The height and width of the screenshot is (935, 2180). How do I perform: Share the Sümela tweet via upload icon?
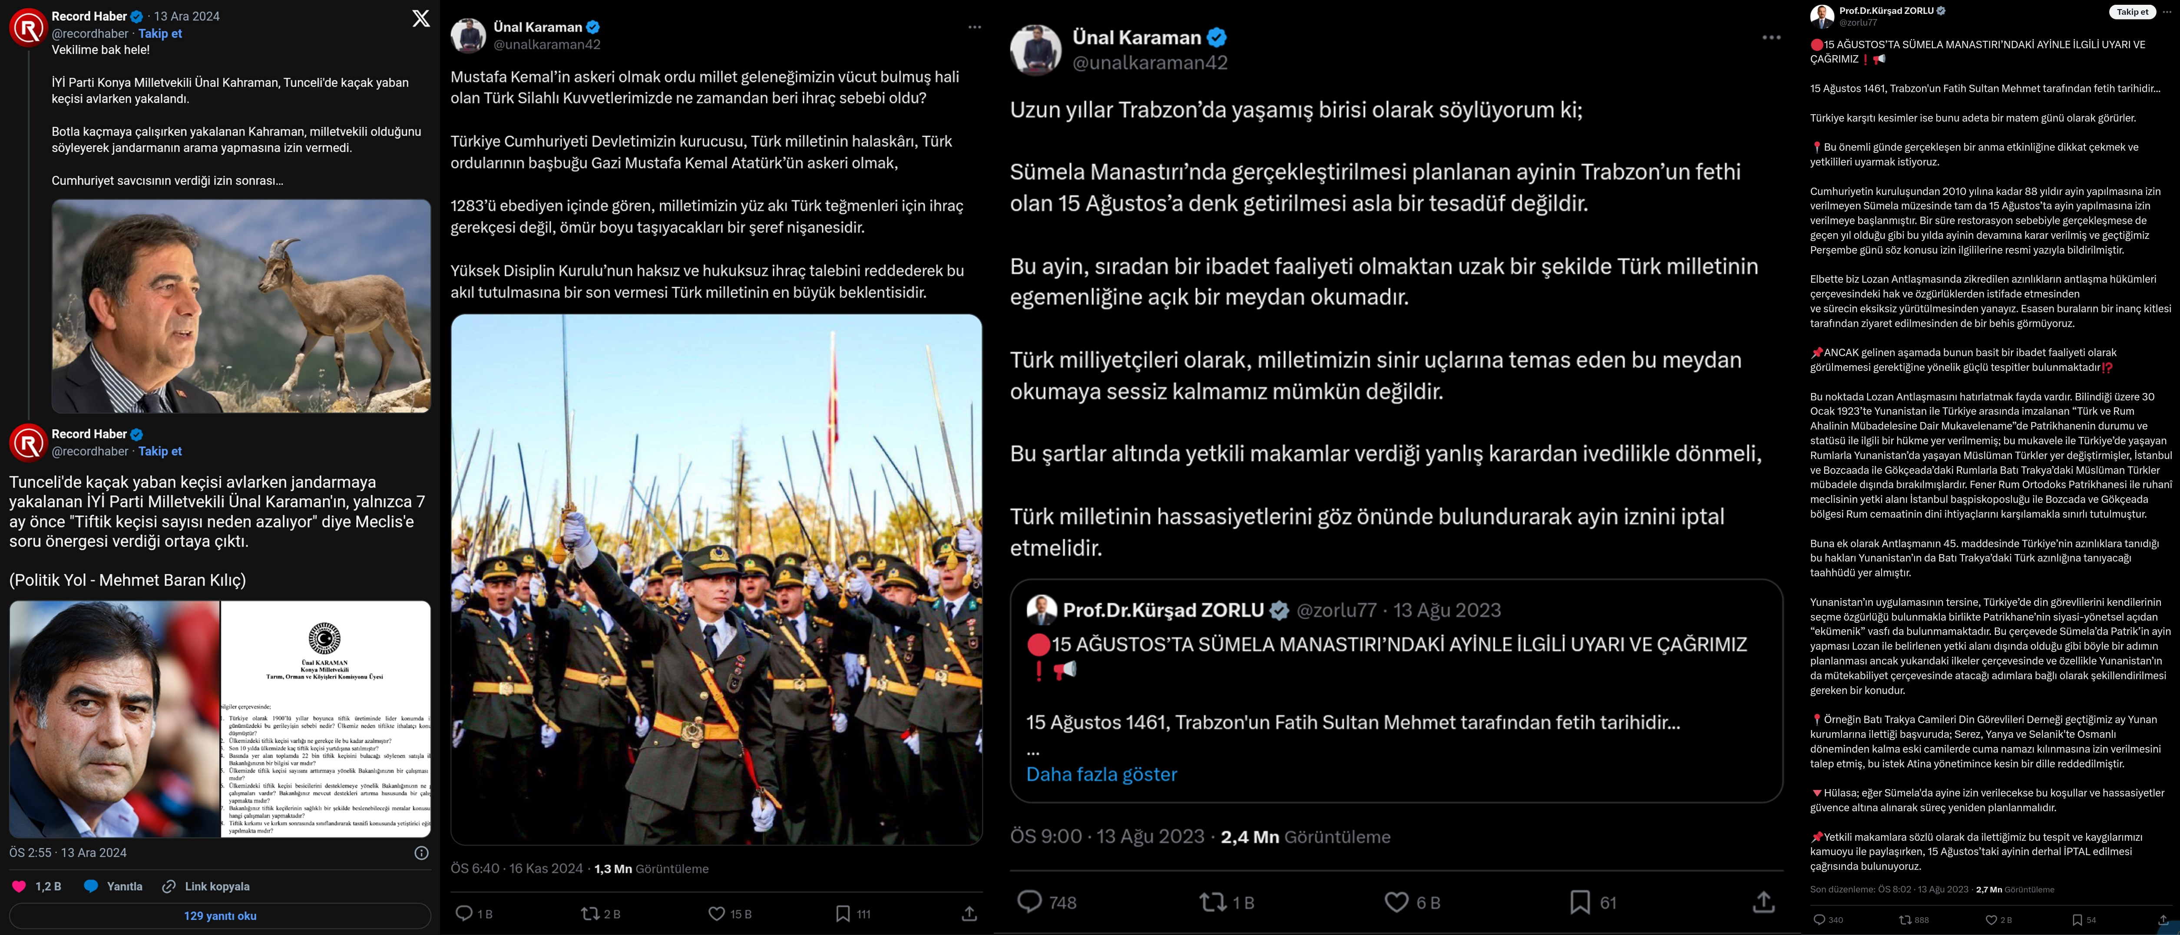[1763, 902]
